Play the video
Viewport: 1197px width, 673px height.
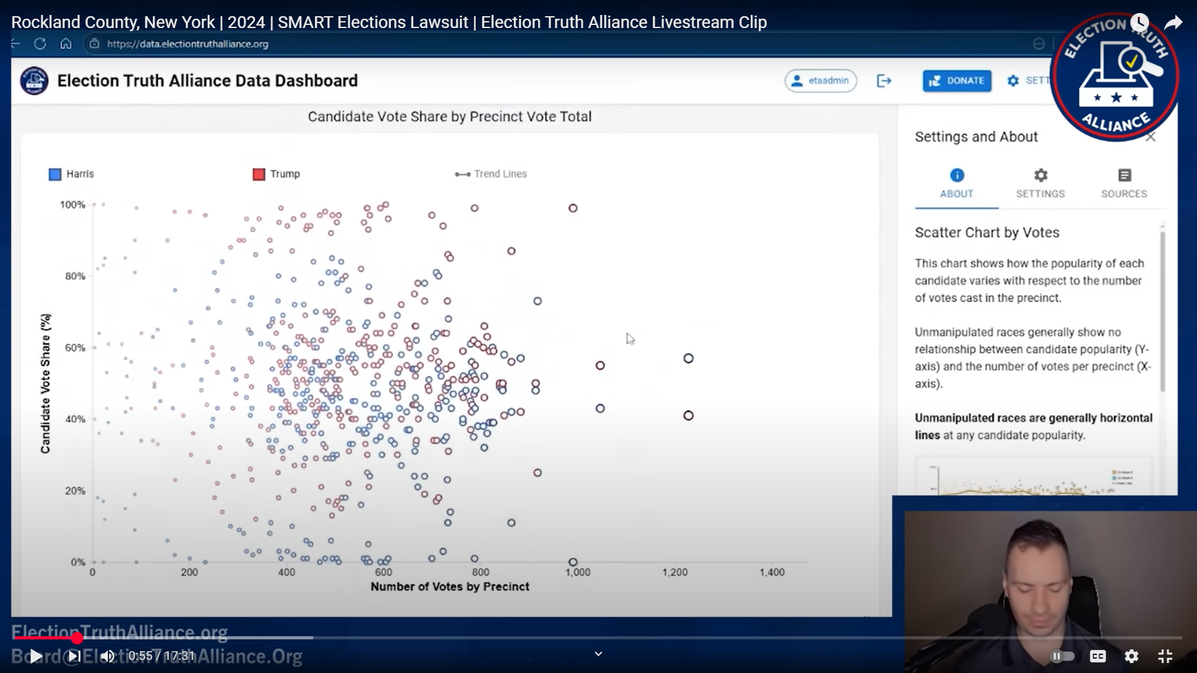tap(36, 656)
